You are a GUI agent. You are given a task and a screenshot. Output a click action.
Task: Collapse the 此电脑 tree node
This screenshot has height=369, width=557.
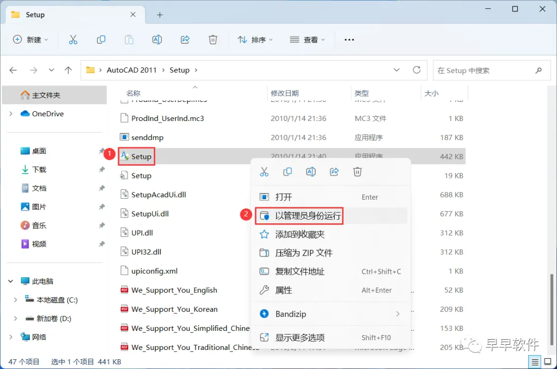point(11,281)
